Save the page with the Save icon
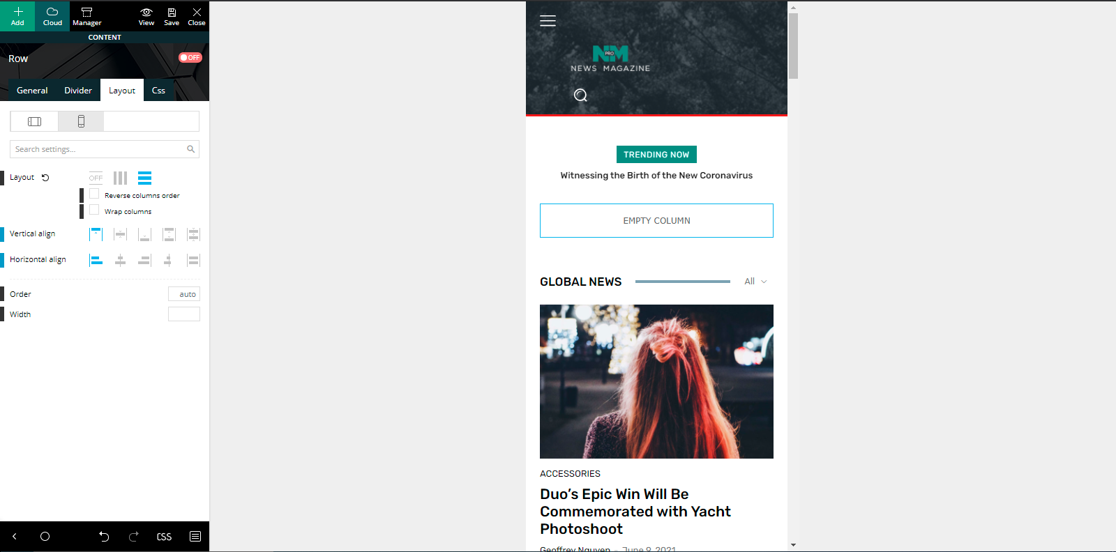This screenshot has width=1116, height=552. click(x=172, y=16)
